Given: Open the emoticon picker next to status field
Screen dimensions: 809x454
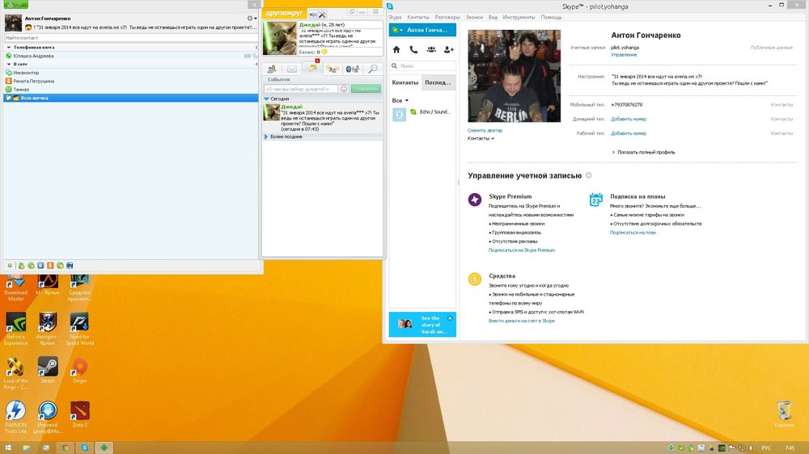Looking at the screenshot, I should tap(344, 88).
